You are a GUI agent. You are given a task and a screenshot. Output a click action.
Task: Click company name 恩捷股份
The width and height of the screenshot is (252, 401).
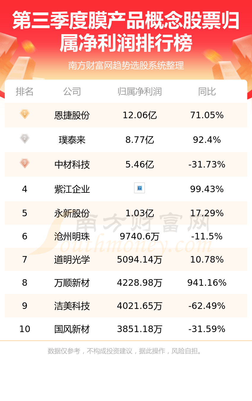(72, 115)
